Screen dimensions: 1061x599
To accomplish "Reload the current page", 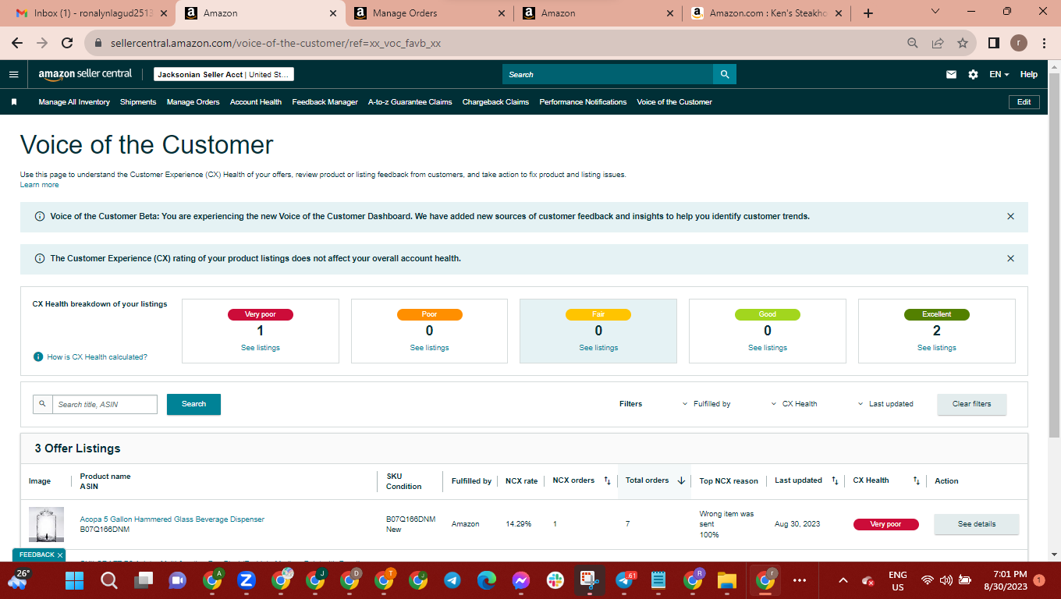I will point(67,44).
